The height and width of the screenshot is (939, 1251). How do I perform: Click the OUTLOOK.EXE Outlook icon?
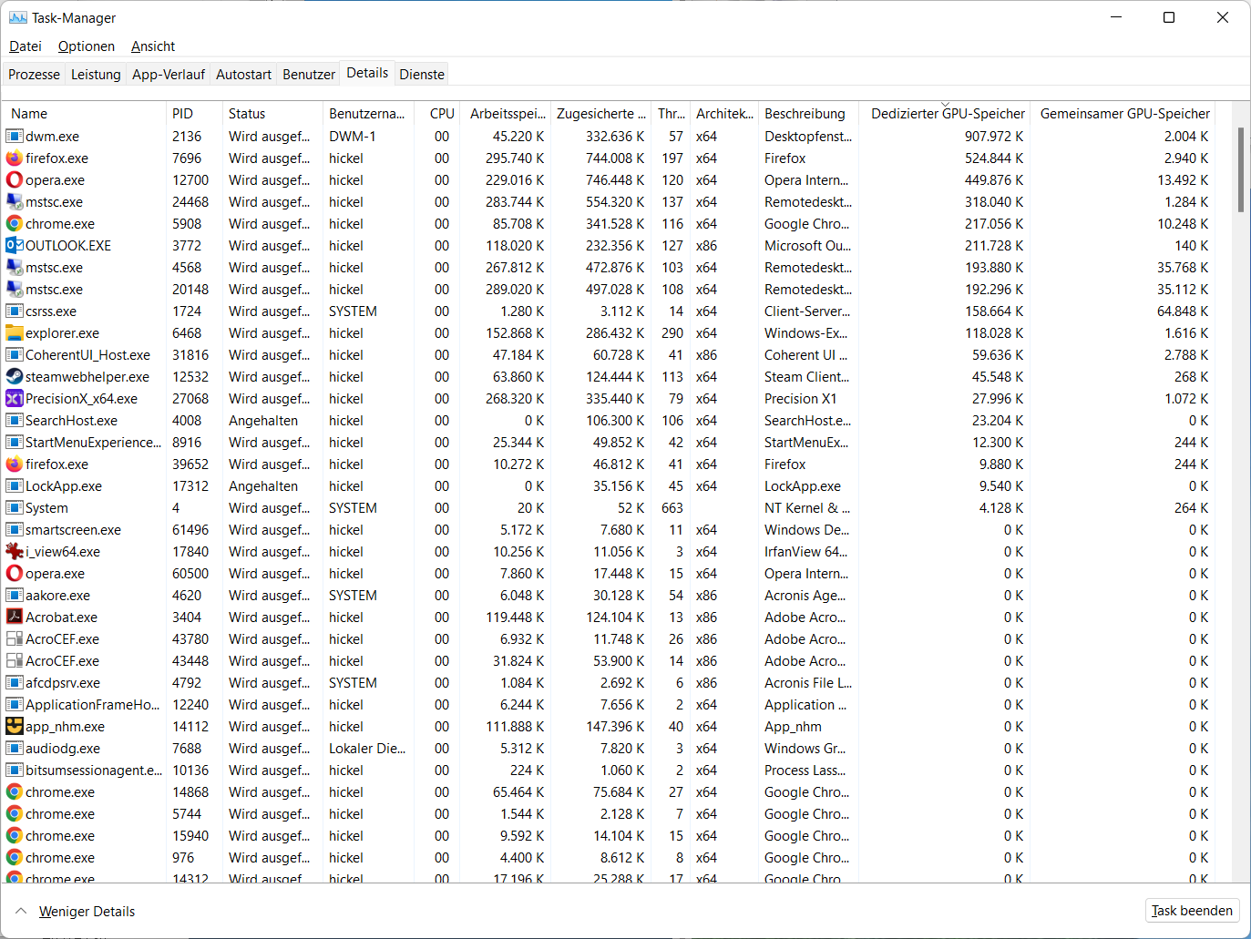click(x=15, y=246)
